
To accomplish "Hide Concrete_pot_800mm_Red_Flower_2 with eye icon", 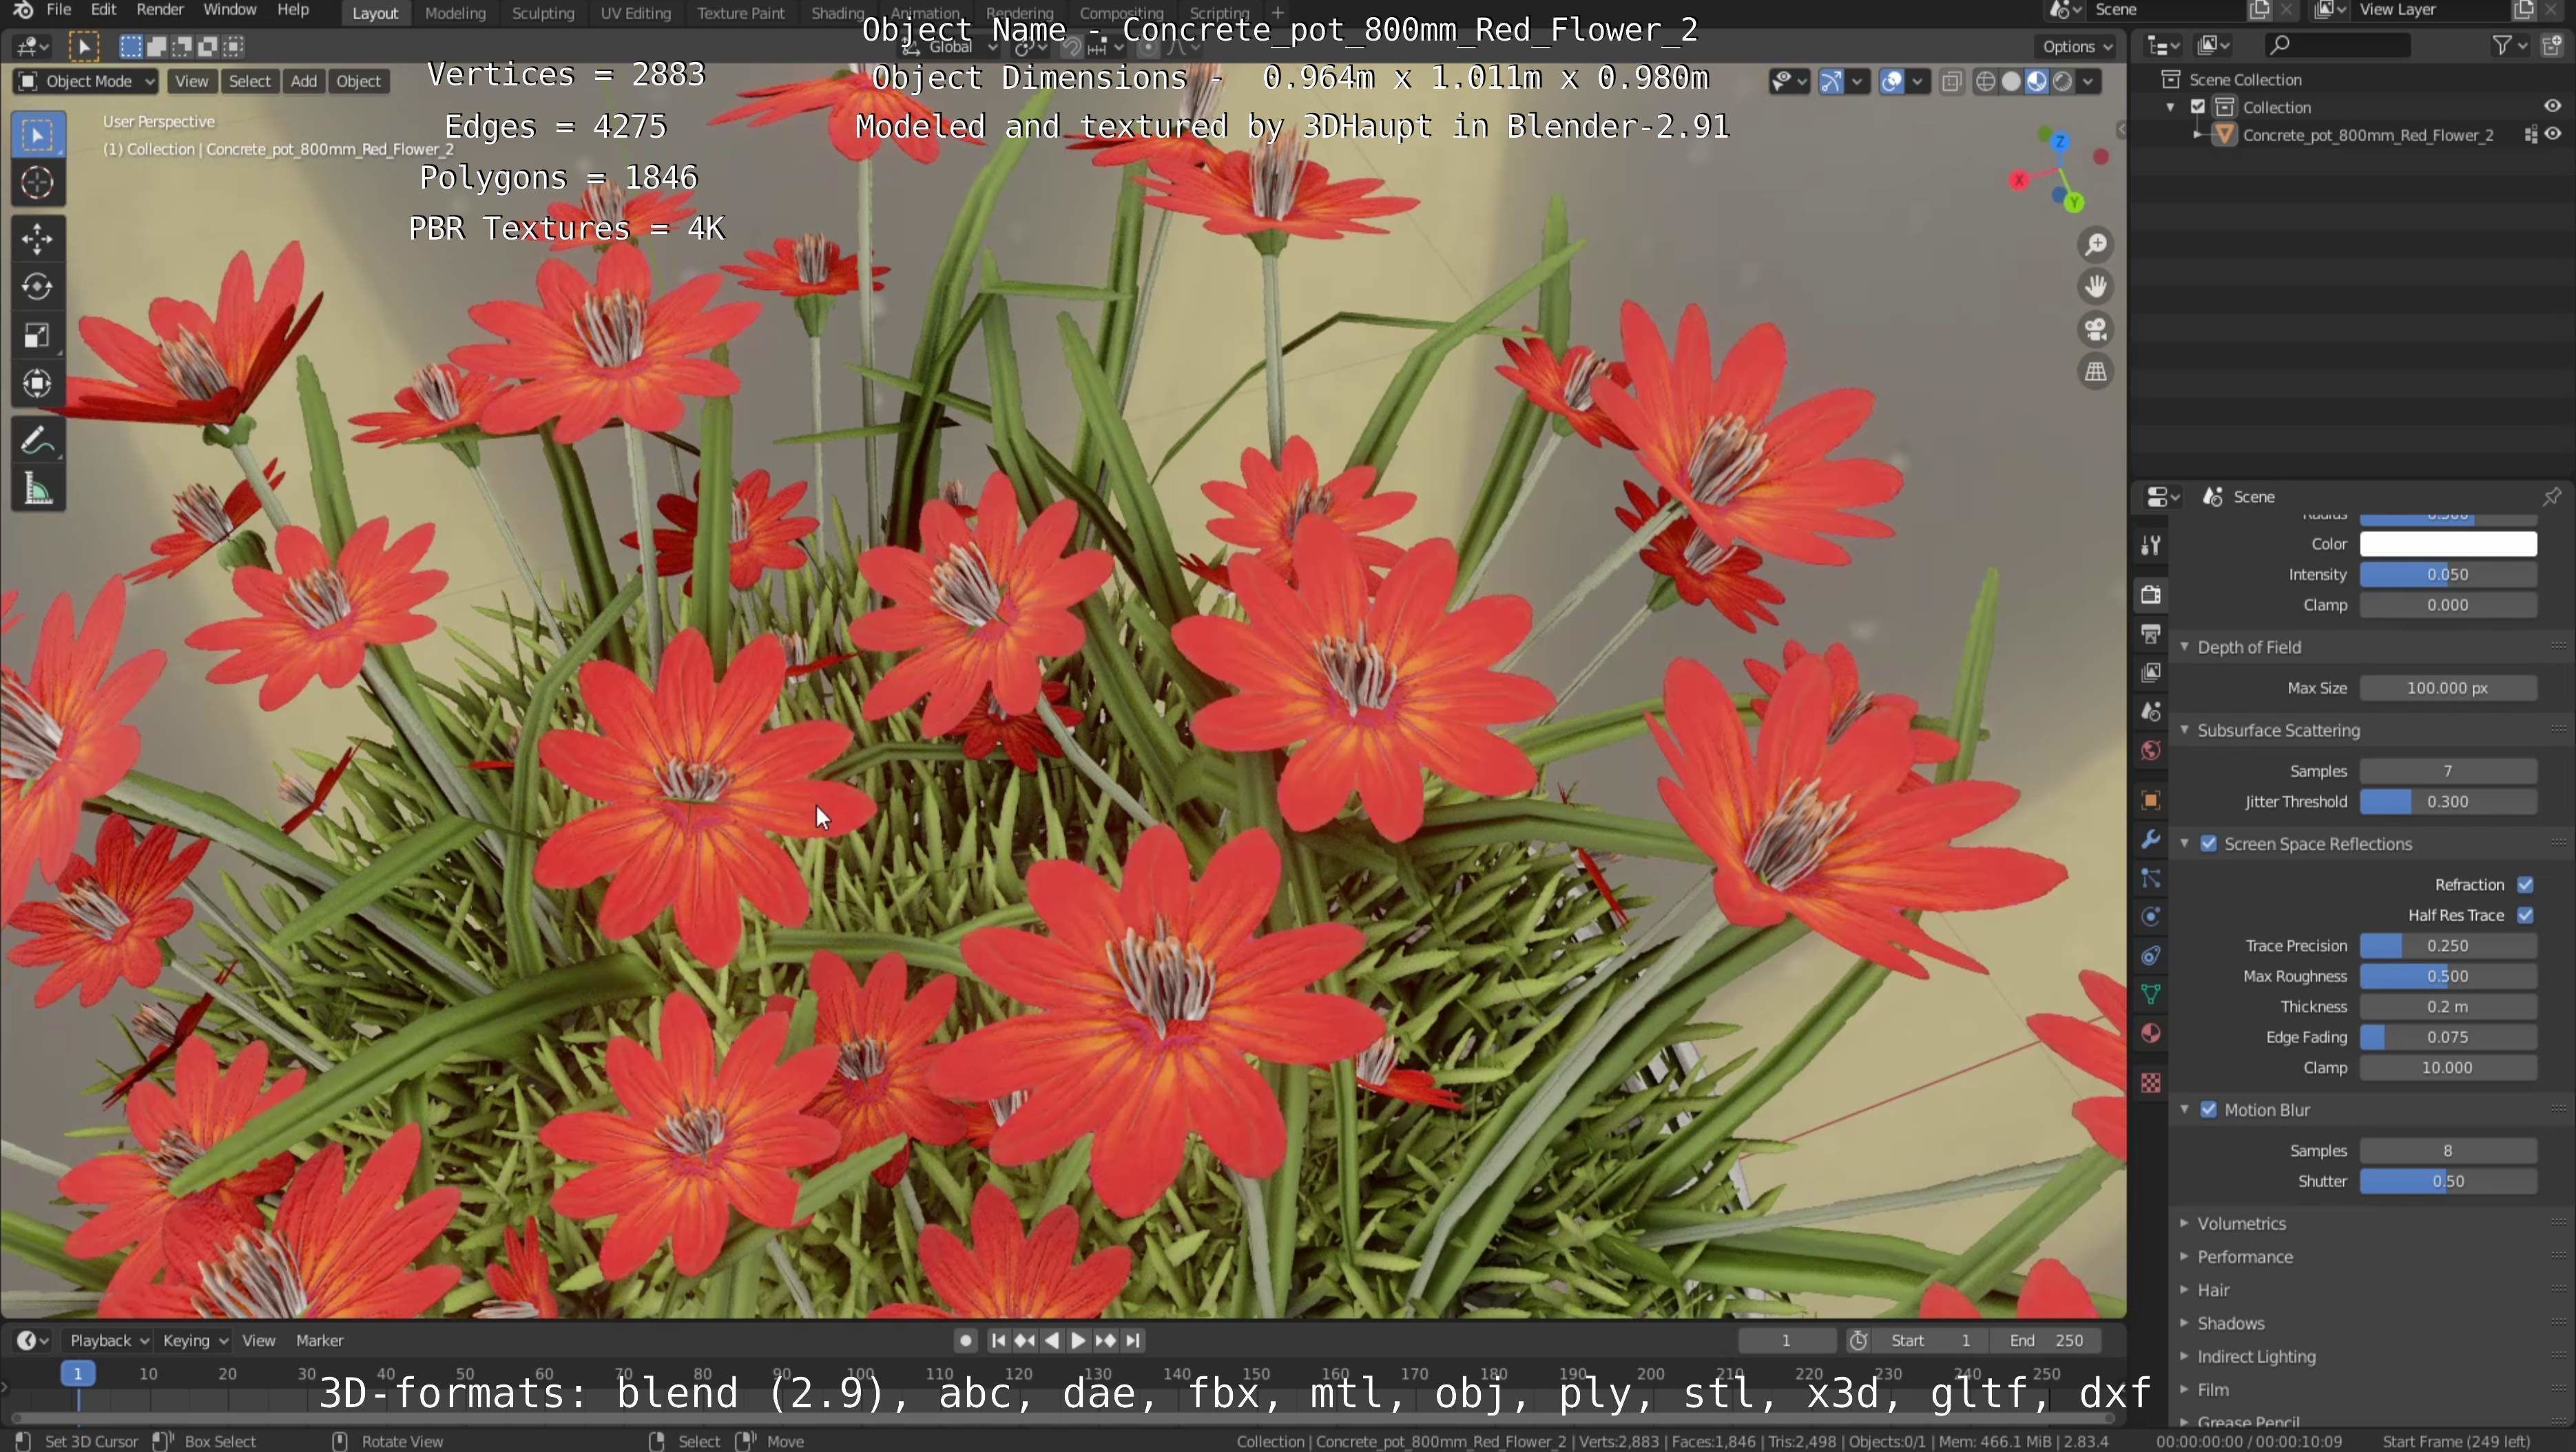I will coord(2553,134).
